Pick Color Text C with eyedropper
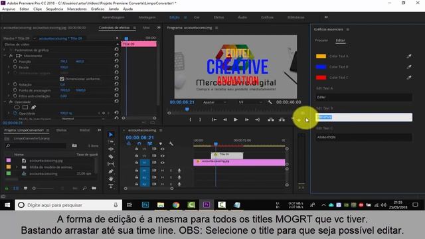This screenshot has width=425, height=239. tap(409, 78)
